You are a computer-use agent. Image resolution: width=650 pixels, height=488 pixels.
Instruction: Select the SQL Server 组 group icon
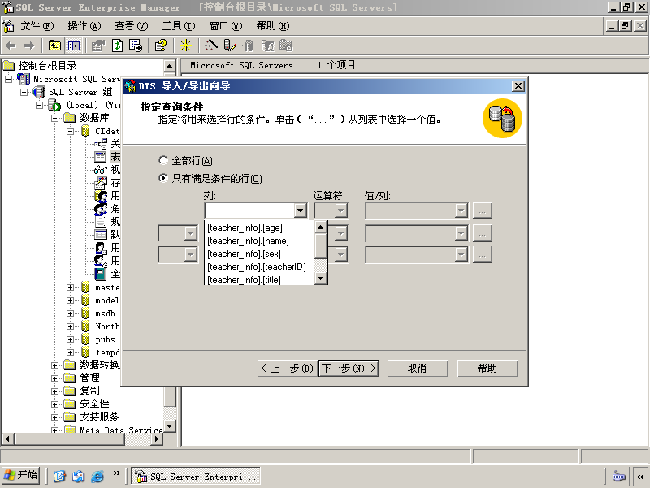(39, 92)
